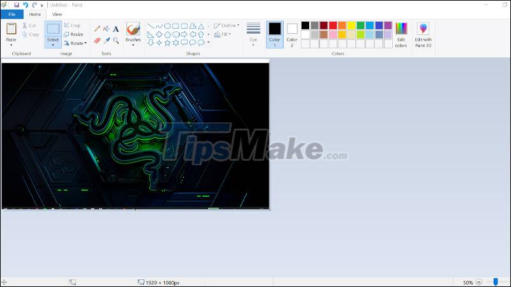Select the Right arrow shape
Screen dimensions: 511x287
click(185, 34)
